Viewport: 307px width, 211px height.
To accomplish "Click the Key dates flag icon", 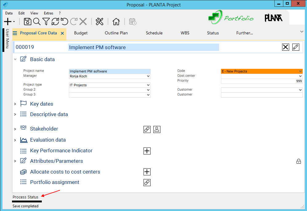I will pyautogui.click(x=23, y=103).
